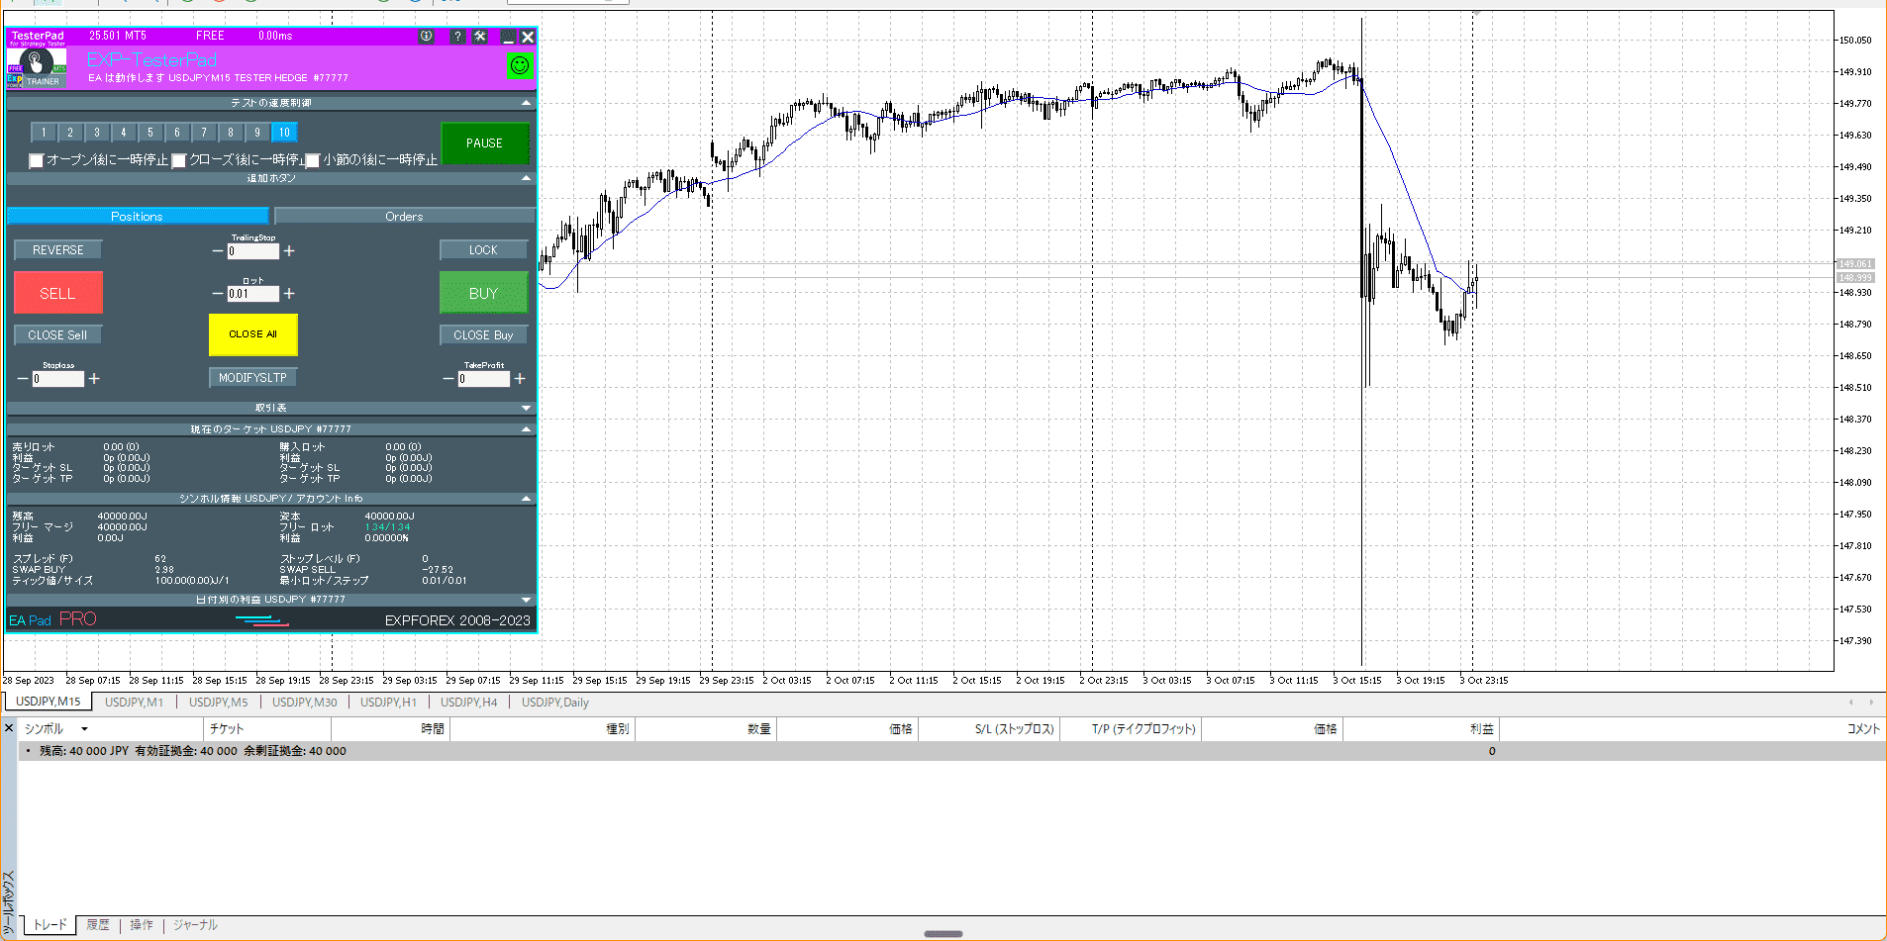This screenshot has height=941, width=1887.
Task: Collapse the テストの速度制御 section
Action: point(526,103)
